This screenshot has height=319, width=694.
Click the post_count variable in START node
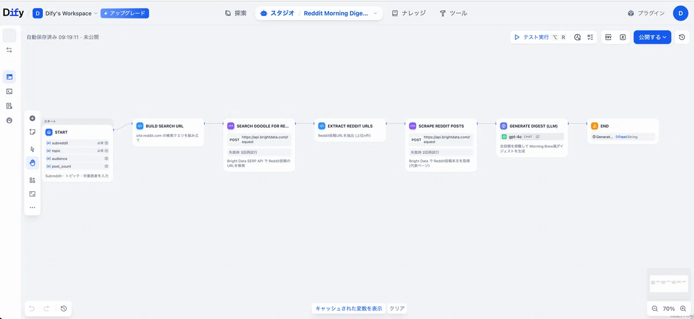[x=77, y=166]
